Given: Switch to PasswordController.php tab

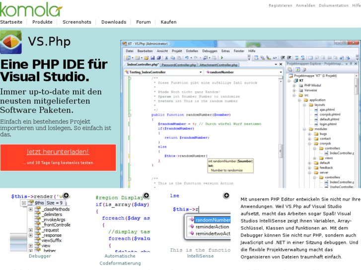Looking at the screenshot, I should tap(179, 65).
